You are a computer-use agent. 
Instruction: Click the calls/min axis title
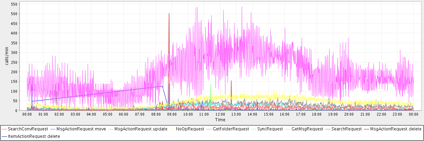point(7,56)
